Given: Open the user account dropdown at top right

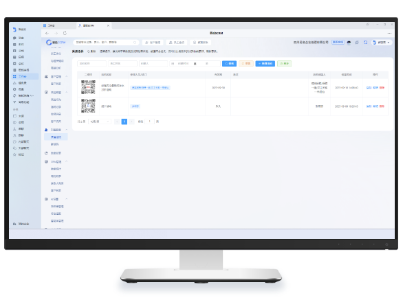Looking at the screenshot, I should click(381, 43).
